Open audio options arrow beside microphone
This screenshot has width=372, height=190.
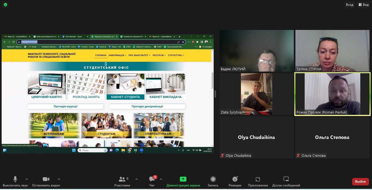[26, 179]
